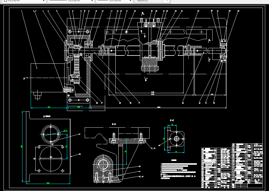Pick the green '112' vertical dimension

click(x=66, y=146)
